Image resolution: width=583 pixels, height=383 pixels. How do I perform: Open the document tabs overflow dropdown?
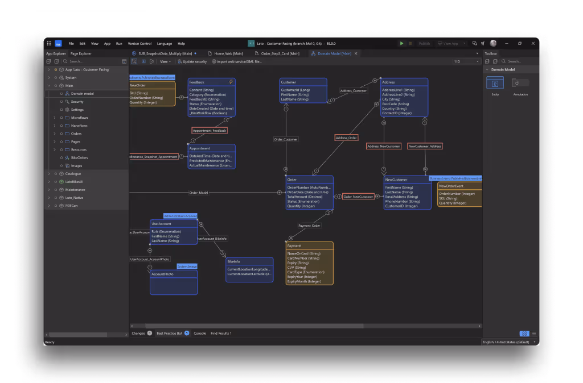[478, 53]
